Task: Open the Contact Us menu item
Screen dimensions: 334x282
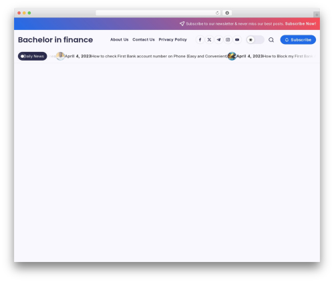Action: coord(144,39)
